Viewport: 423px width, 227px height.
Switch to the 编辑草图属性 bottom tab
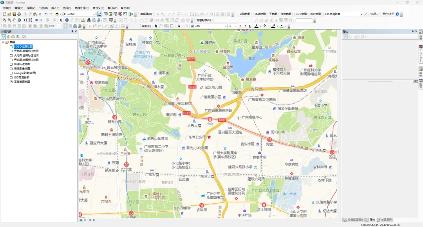point(354,220)
